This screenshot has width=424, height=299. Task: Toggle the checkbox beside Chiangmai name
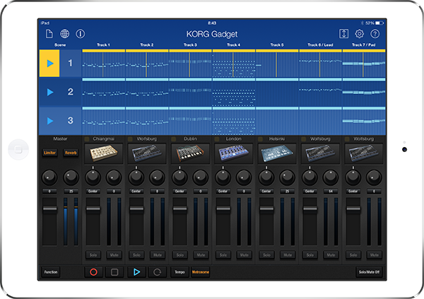click(87, 139)
